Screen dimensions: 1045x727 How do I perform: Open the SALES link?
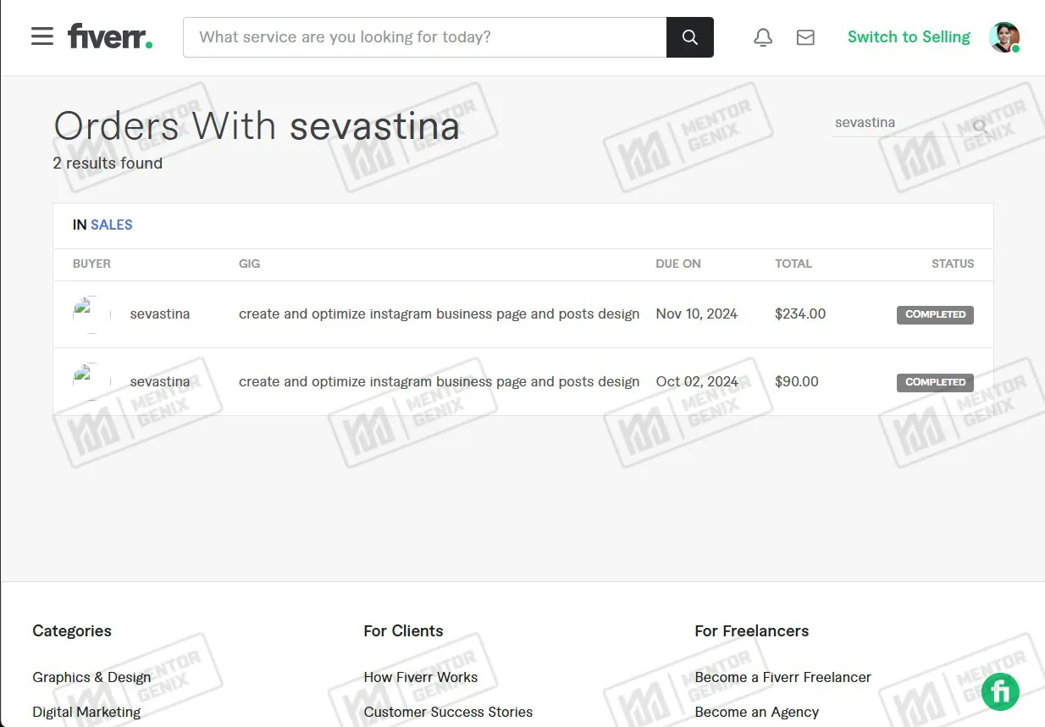pyautogui.click(x=112, y=225)
